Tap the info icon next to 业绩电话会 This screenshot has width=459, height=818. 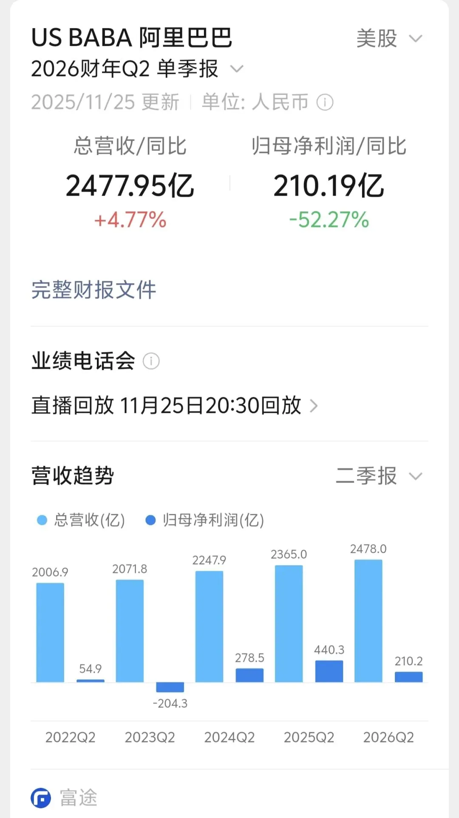click(151, 361)
